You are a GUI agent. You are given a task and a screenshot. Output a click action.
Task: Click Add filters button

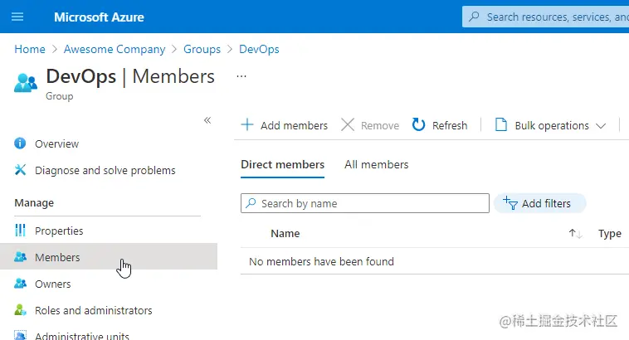(x=540, y=203)
